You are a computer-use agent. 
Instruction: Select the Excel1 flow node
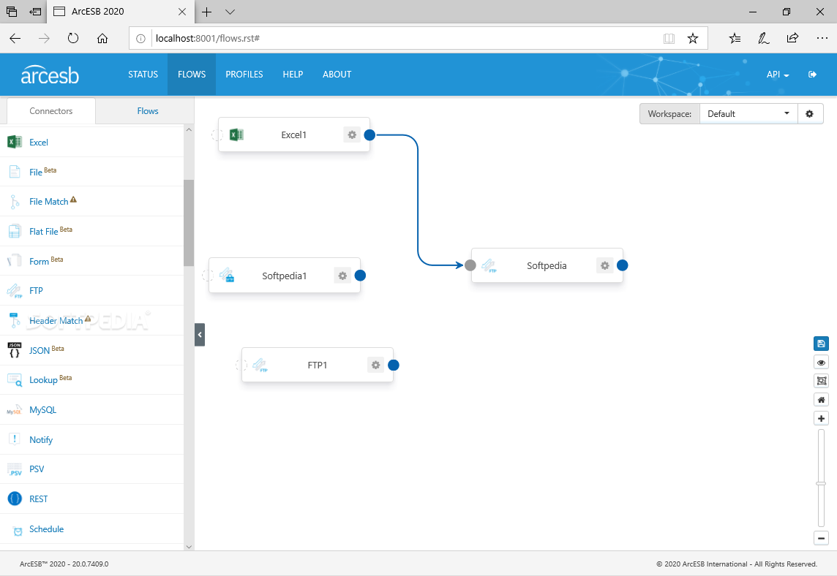[293, 135]
